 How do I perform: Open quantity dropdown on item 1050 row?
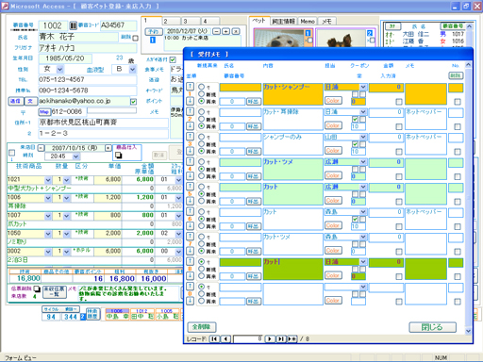point(66,234)
